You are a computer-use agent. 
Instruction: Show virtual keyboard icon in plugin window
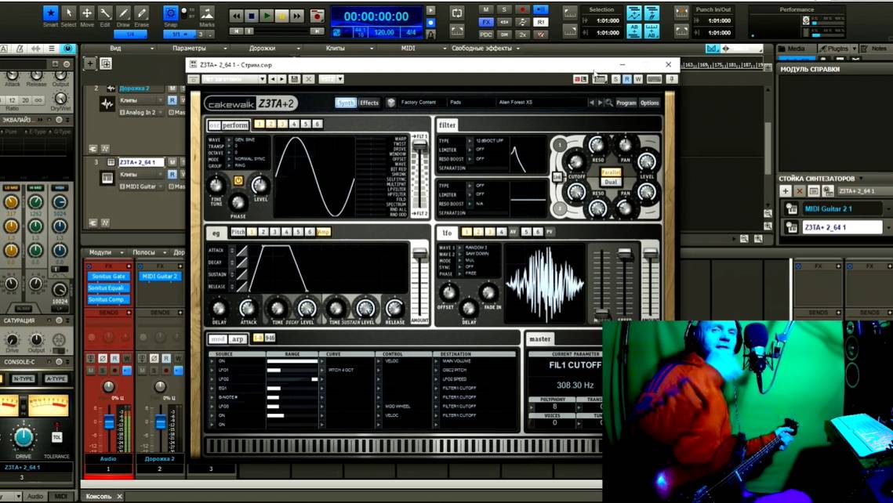[654, 79]
